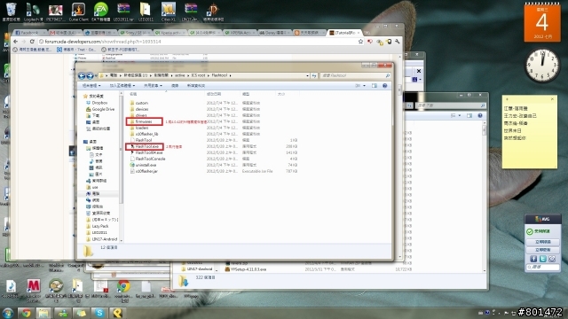The image size is (568, 319).
Task: Click the 'active' breadcrumb in the address path
Action: [180, 75]
